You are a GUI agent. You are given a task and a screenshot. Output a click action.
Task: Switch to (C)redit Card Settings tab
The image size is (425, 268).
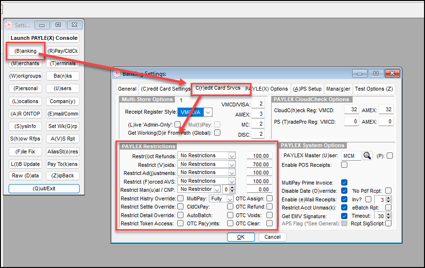click(x=166, y=89)
